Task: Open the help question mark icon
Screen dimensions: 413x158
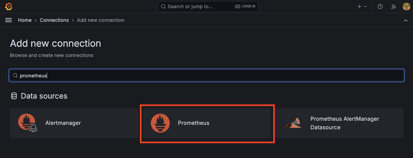Action: (x=380, y=7)
